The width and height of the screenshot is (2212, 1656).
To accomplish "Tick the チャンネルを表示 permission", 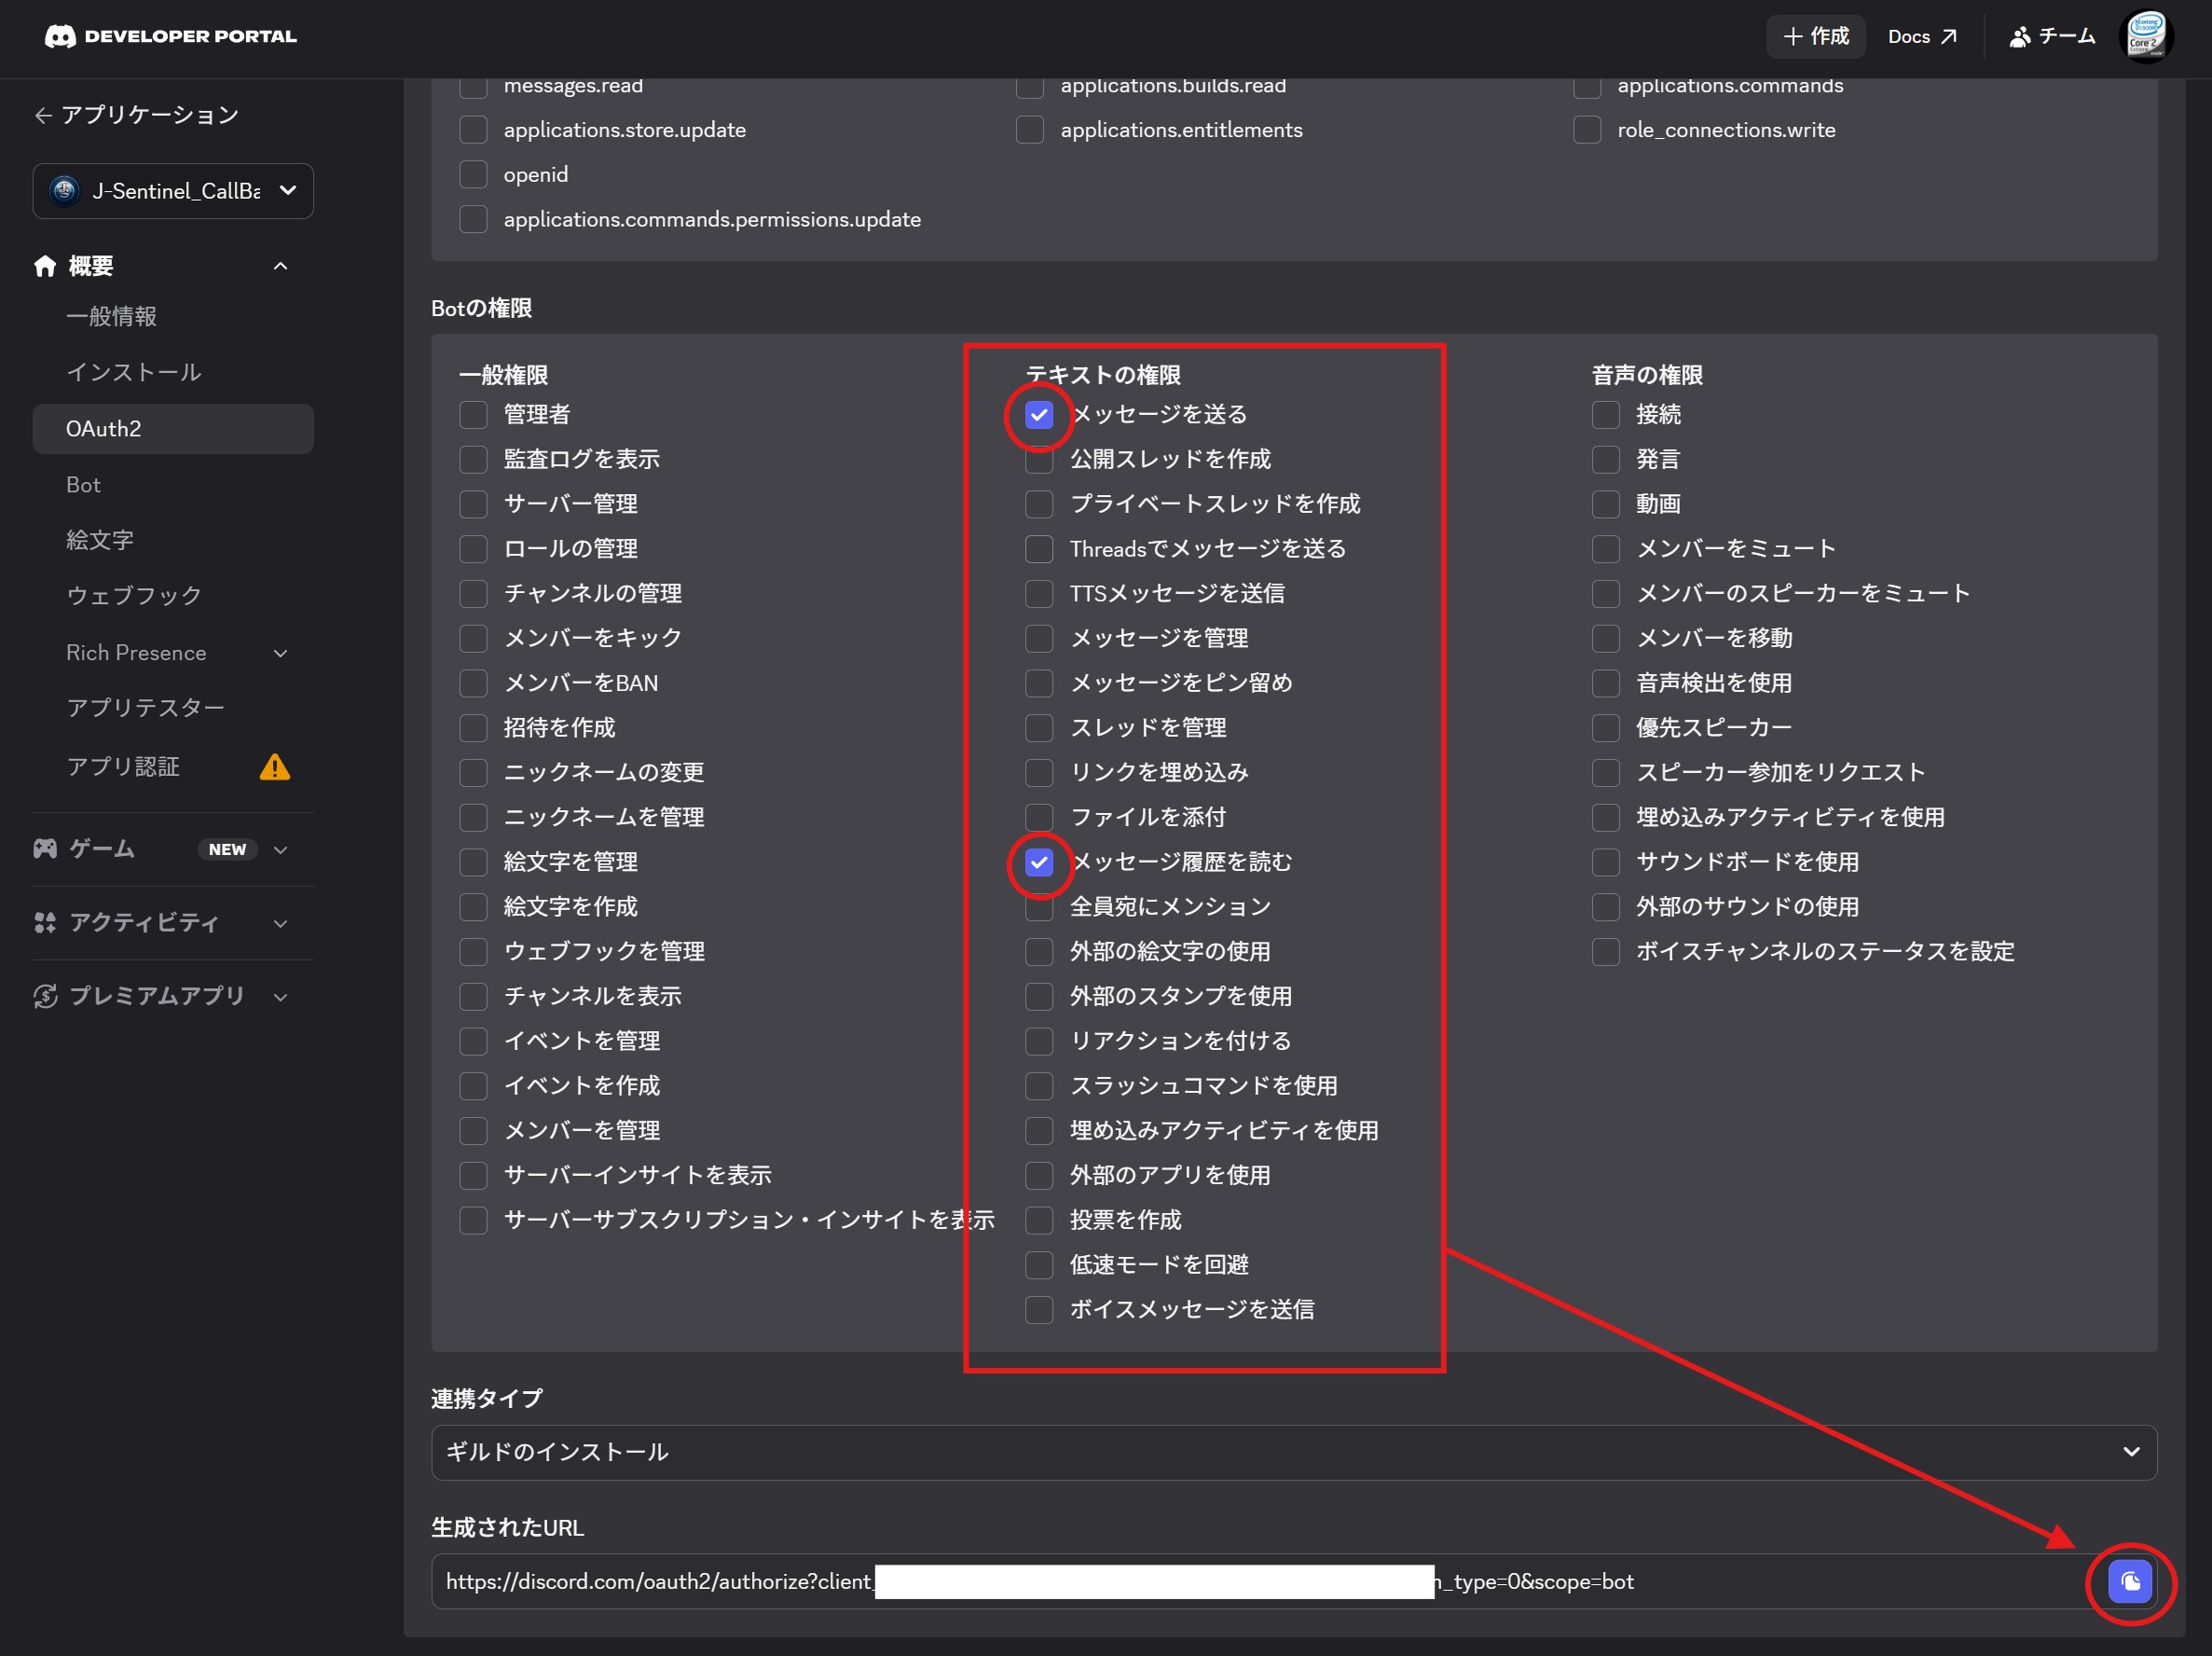I will coord(473,996).
